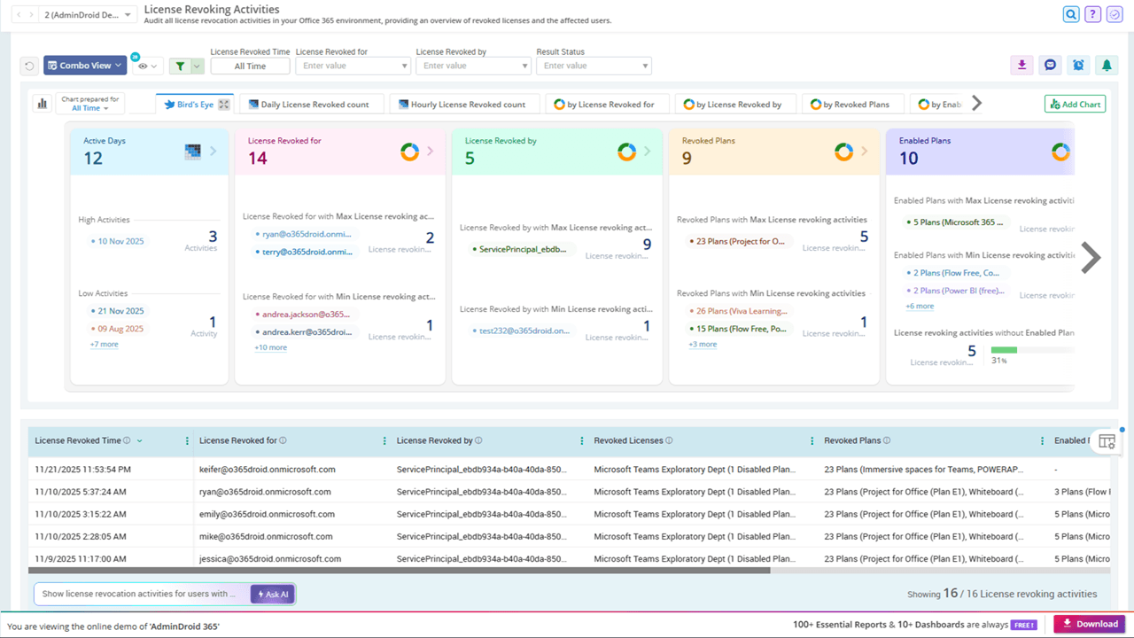Click the horizontal table scrollbar

click(x=400, y=571)
